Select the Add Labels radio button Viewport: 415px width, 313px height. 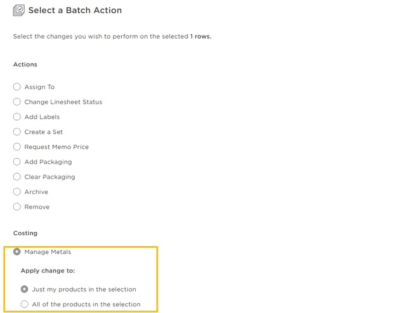(x=17, y=116)
